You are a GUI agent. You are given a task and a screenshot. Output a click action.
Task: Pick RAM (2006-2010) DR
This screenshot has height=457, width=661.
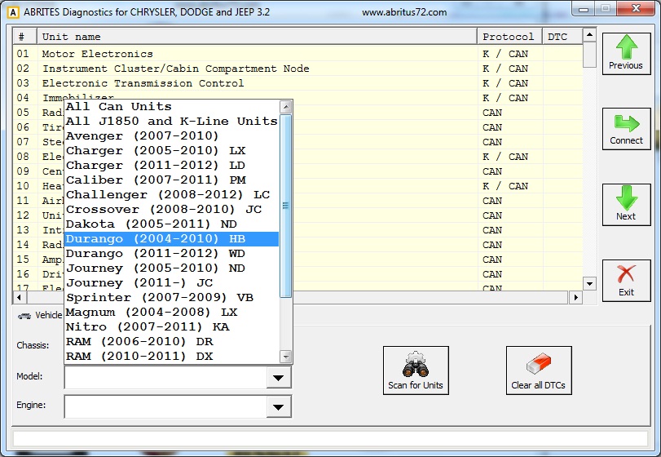click(x=172, y=342)
